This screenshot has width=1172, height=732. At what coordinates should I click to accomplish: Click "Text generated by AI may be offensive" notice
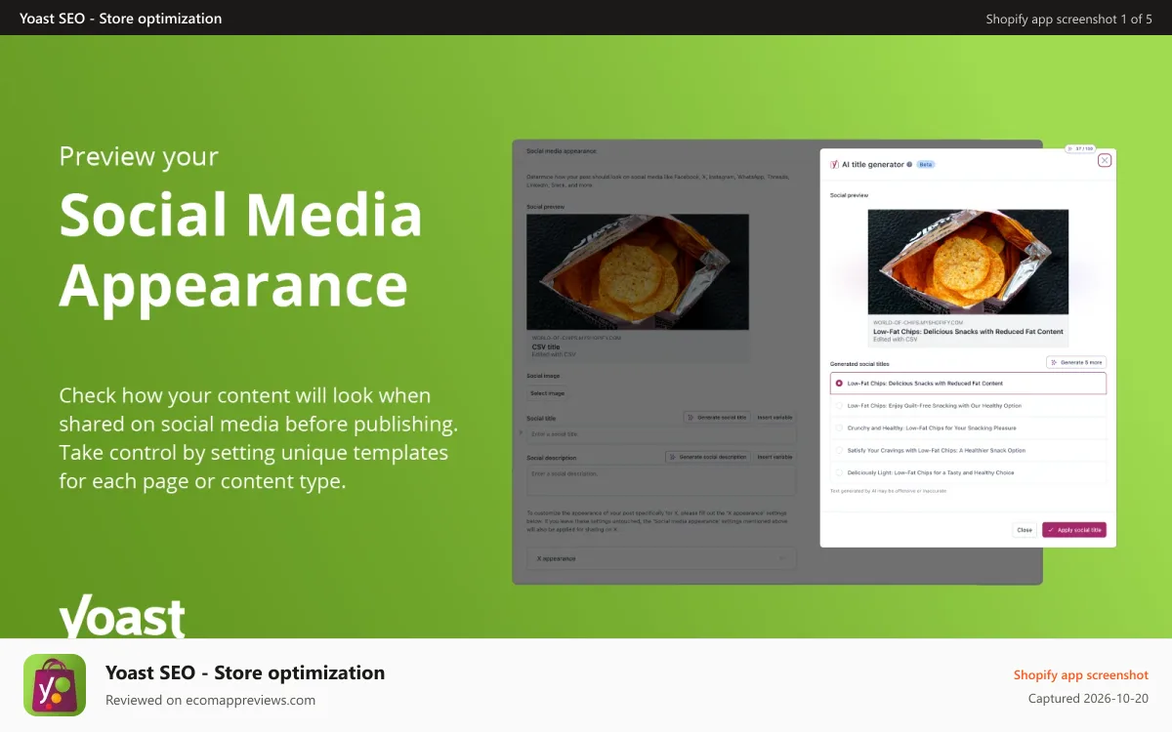(x=888, y=491)
